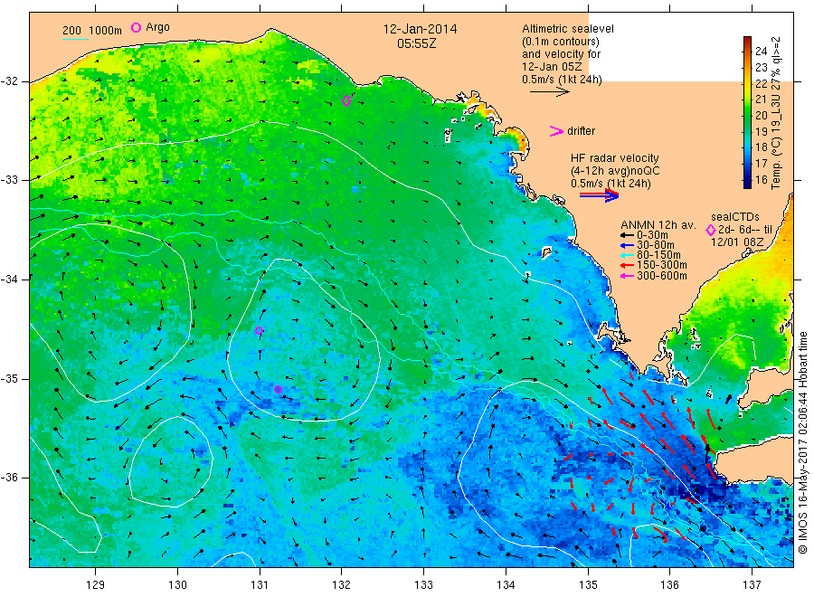814x597 pixels.
Task: Click the 'drifter' legend label
Action: pyautogui.click(x=581, y=131)
